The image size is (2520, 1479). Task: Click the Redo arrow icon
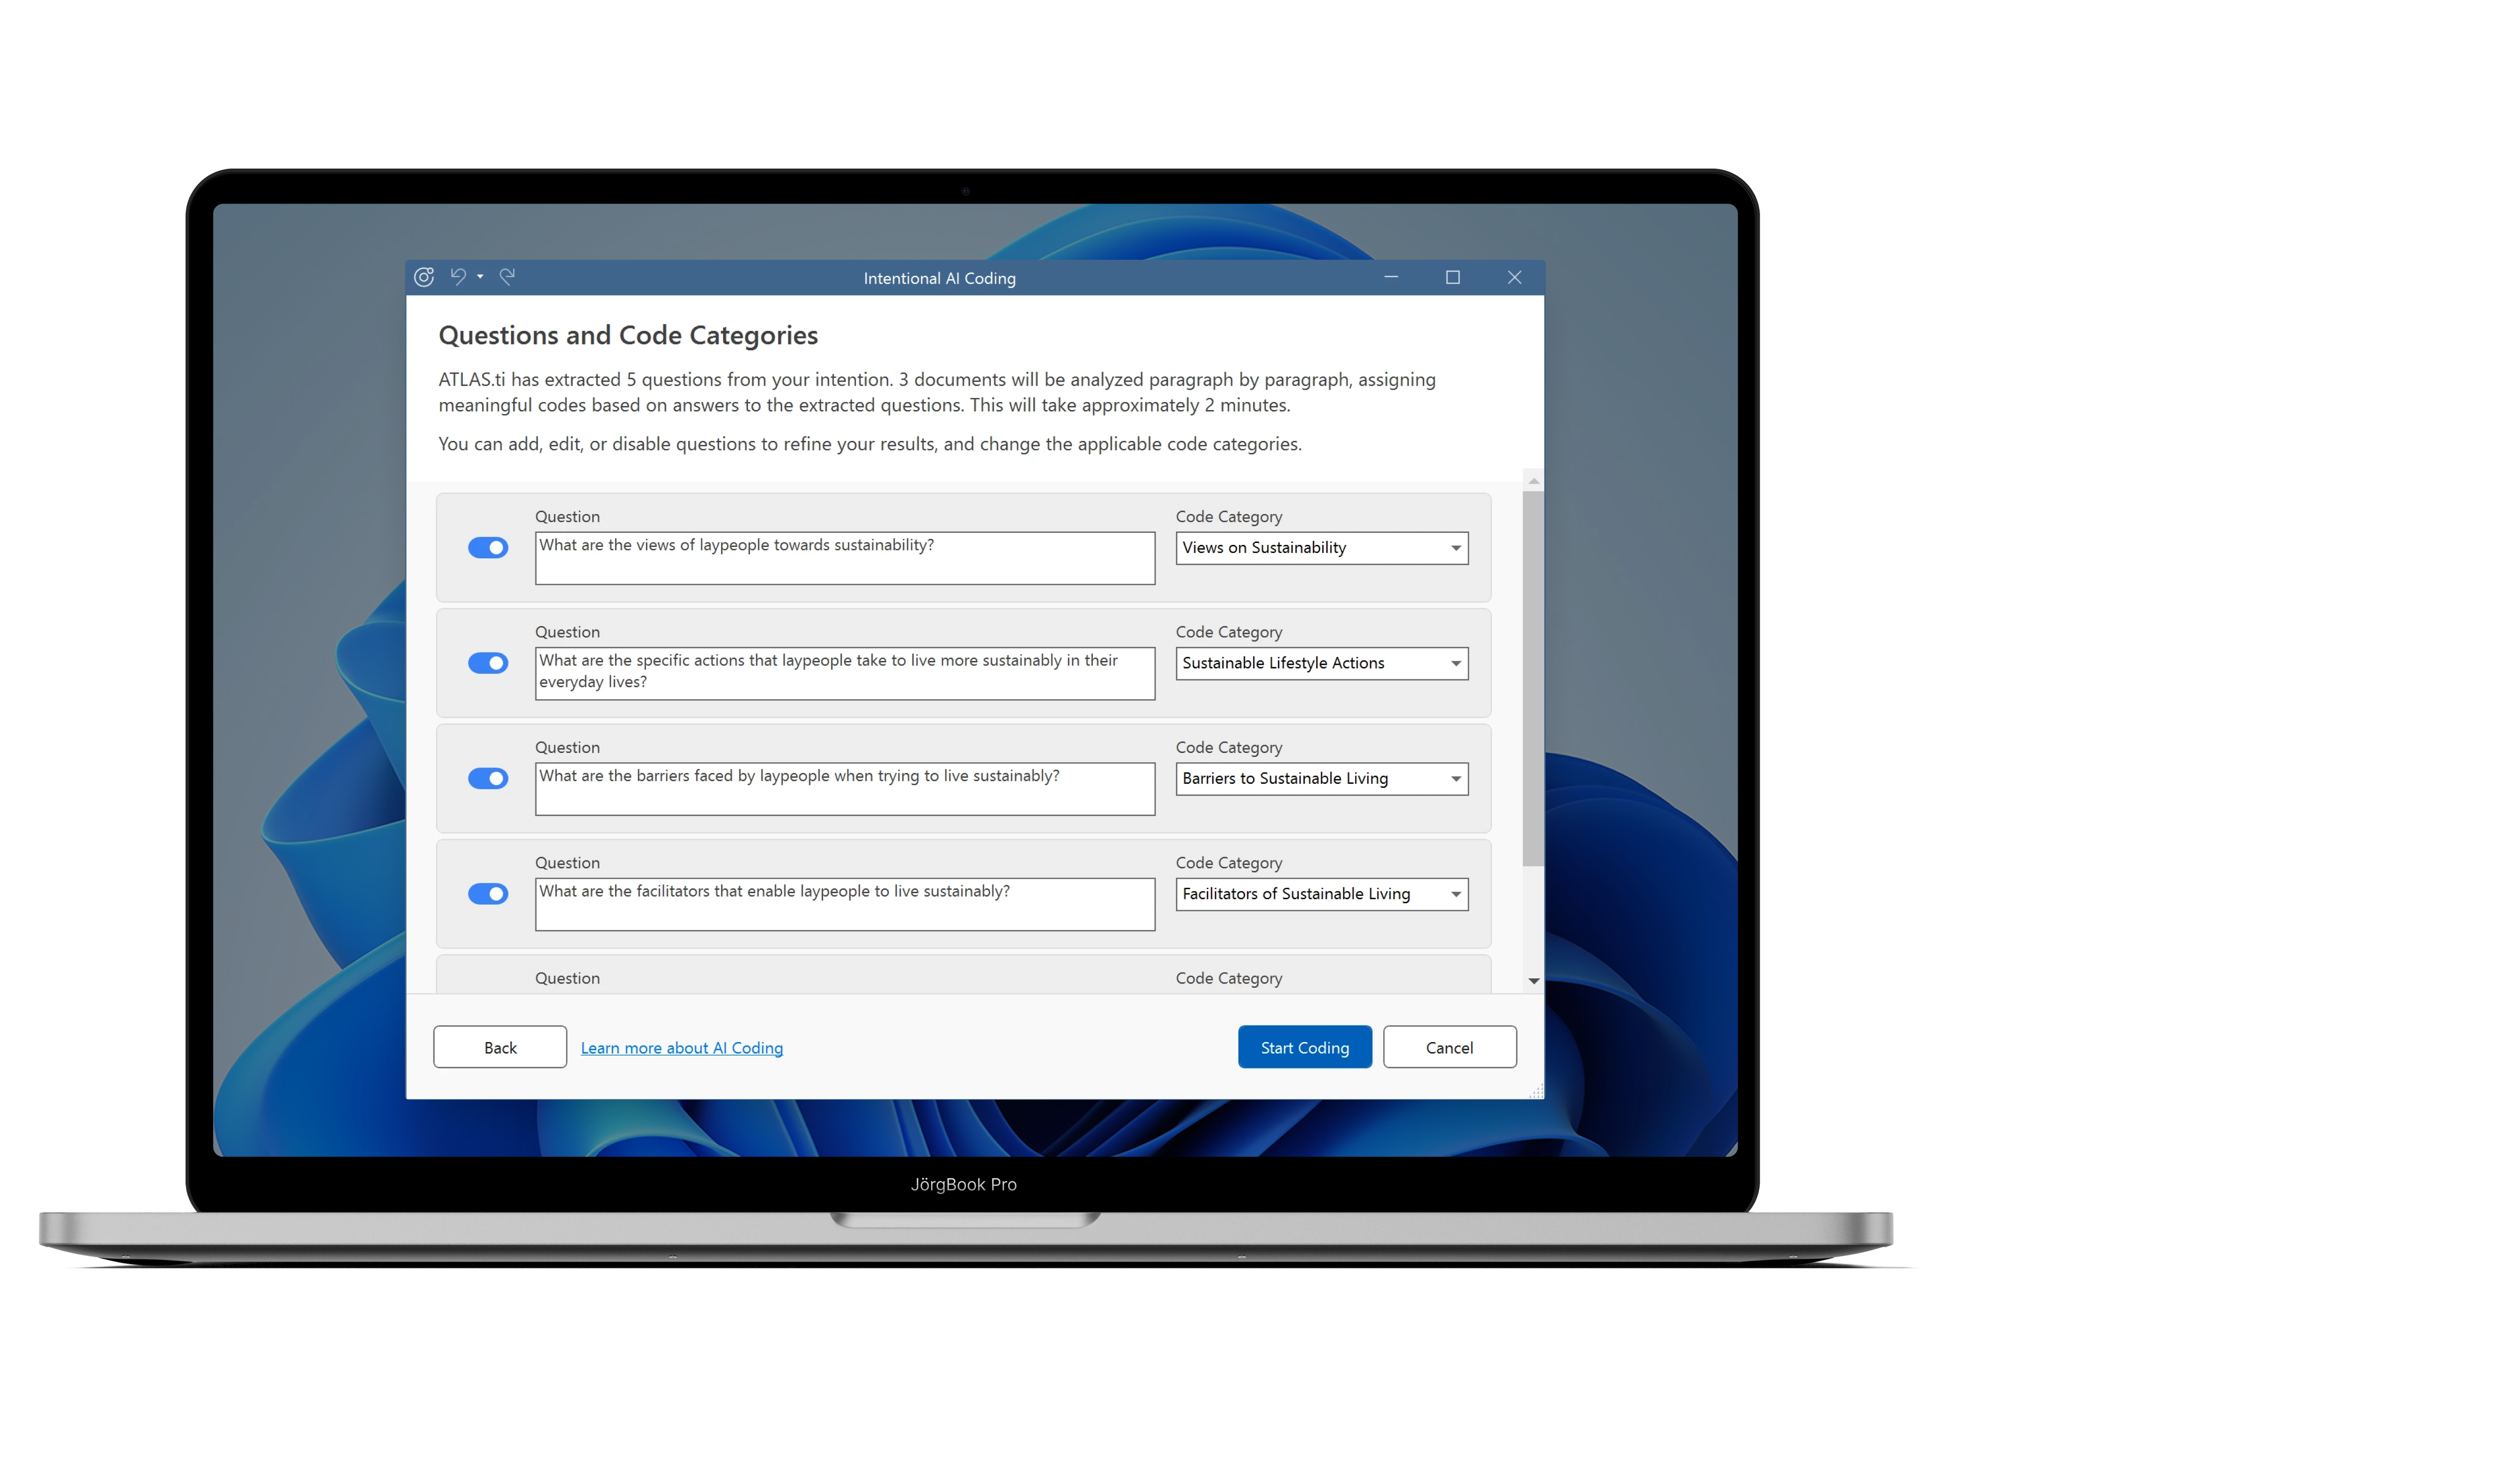click(507, 276)
